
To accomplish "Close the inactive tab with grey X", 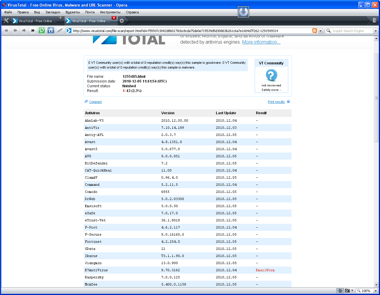I will 60,18.
